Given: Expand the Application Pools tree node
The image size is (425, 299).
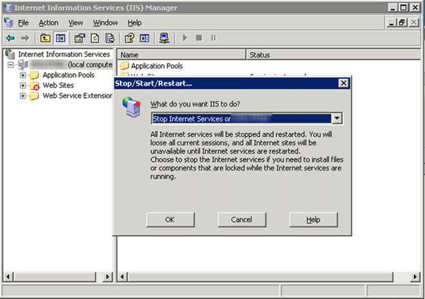Looking at the screenshot, I should pos(23,75).
